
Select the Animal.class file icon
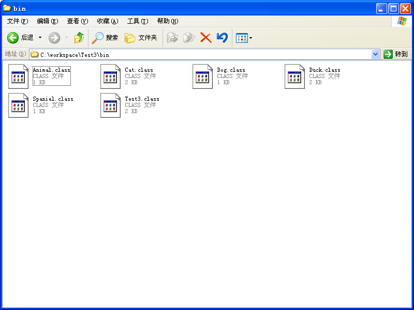coord(18,76)
